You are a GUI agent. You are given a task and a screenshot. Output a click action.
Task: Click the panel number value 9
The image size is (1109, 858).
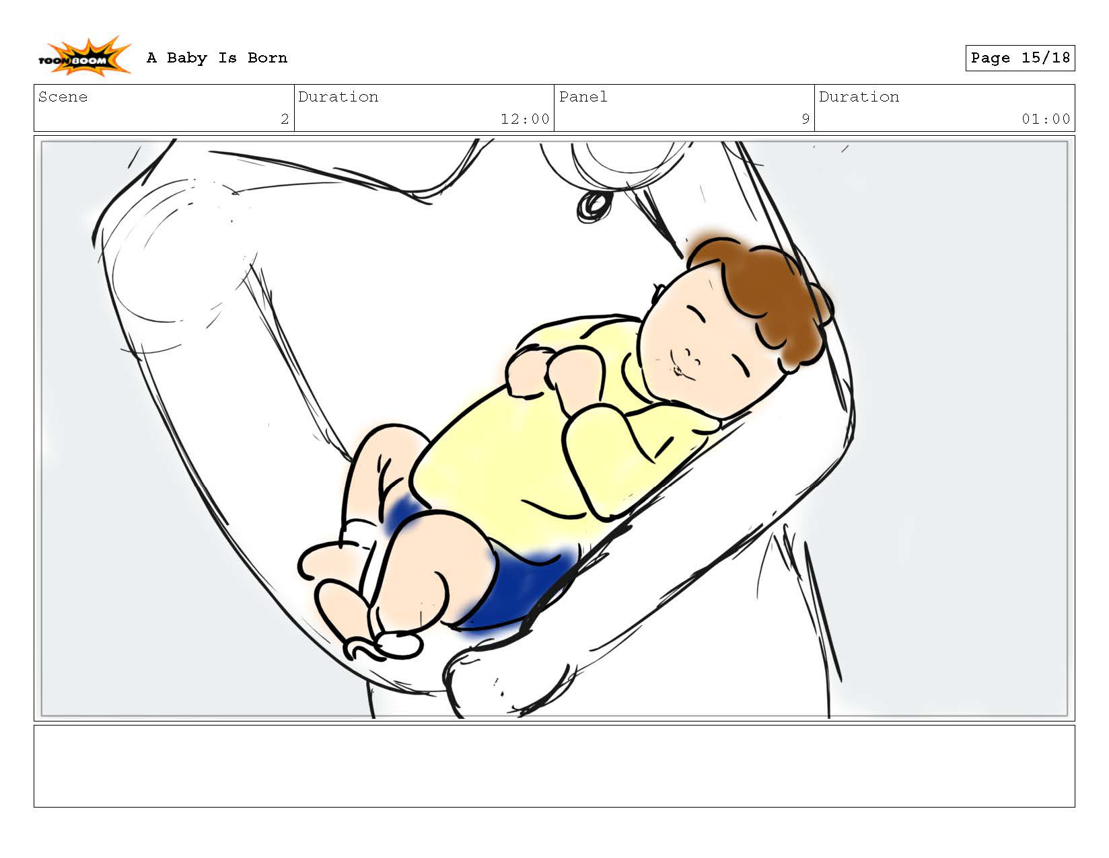806,119
